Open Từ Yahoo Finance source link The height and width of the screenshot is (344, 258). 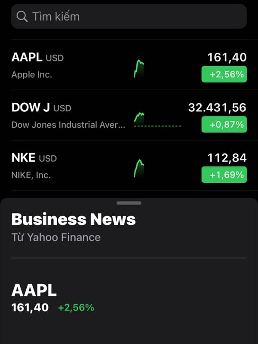pos(56,237)
